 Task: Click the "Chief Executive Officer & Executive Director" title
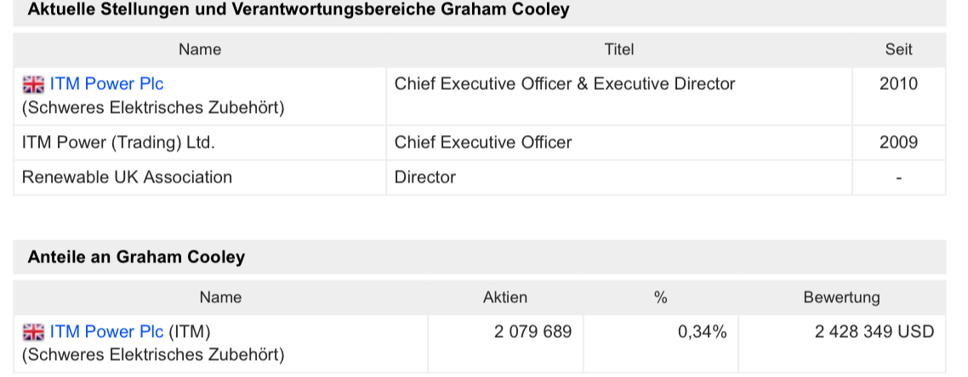pos(565,84)
